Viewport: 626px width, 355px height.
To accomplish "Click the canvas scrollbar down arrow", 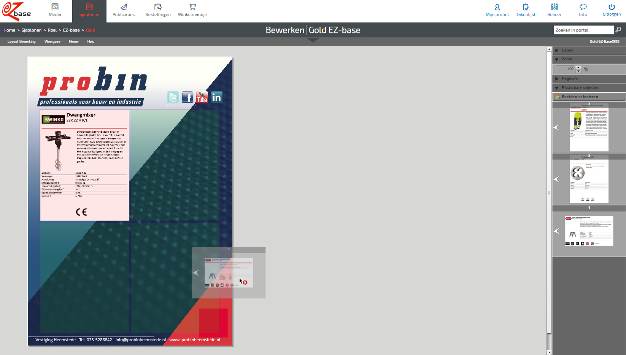I will (x=549, y=352).
